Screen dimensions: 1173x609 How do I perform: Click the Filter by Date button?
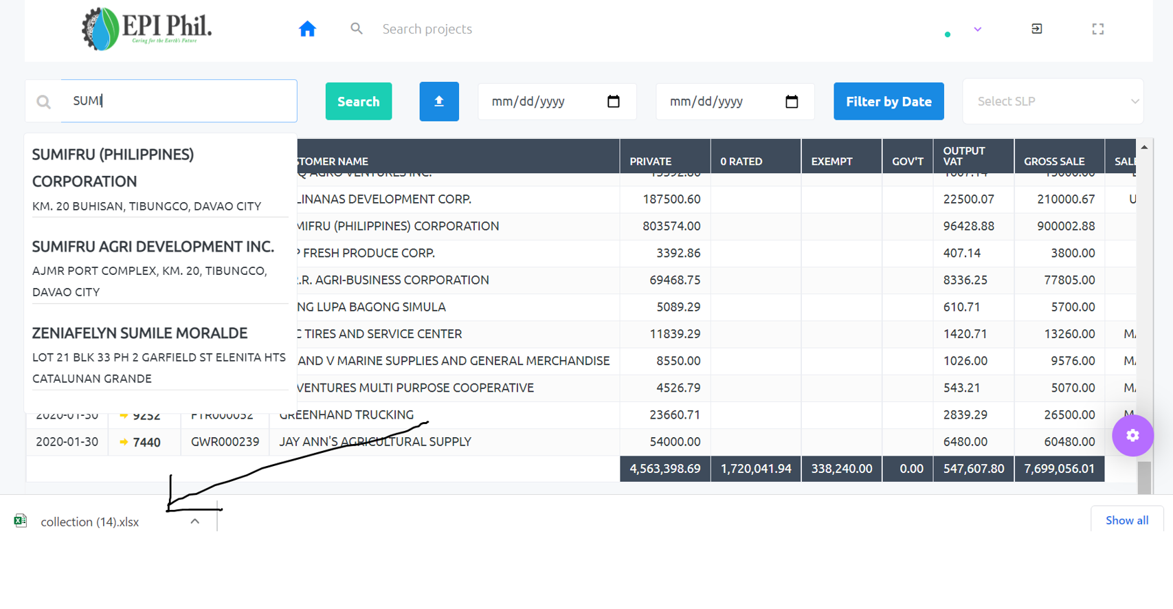tap(889, 102)
